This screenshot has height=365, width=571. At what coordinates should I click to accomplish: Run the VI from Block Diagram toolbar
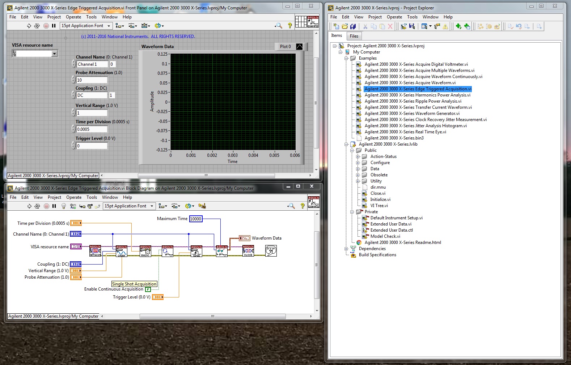[29, 206]
